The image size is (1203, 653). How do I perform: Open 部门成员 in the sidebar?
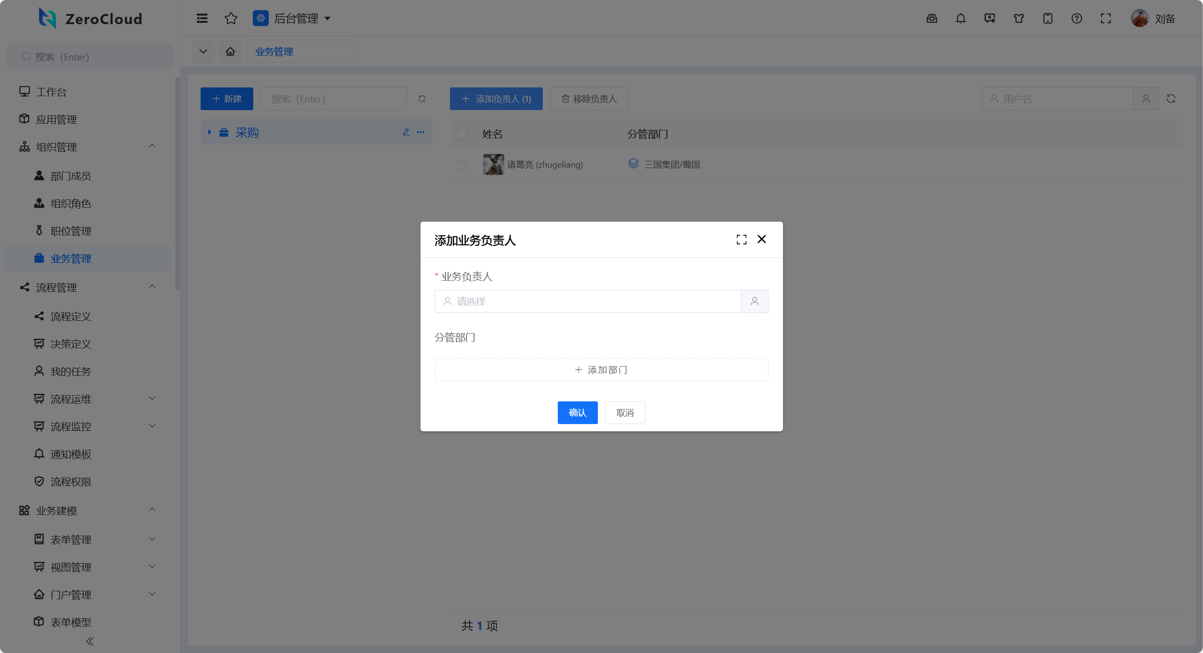click(x=71, y=176)
